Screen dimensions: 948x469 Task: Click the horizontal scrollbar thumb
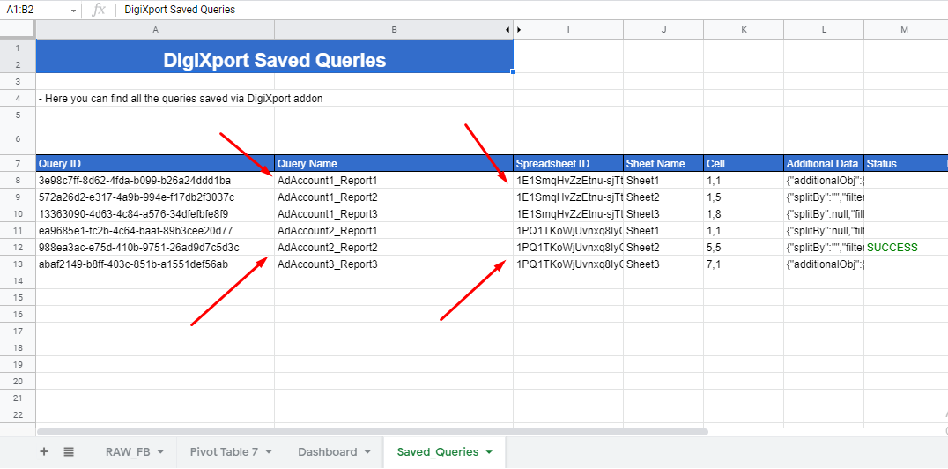pos(373,432)
